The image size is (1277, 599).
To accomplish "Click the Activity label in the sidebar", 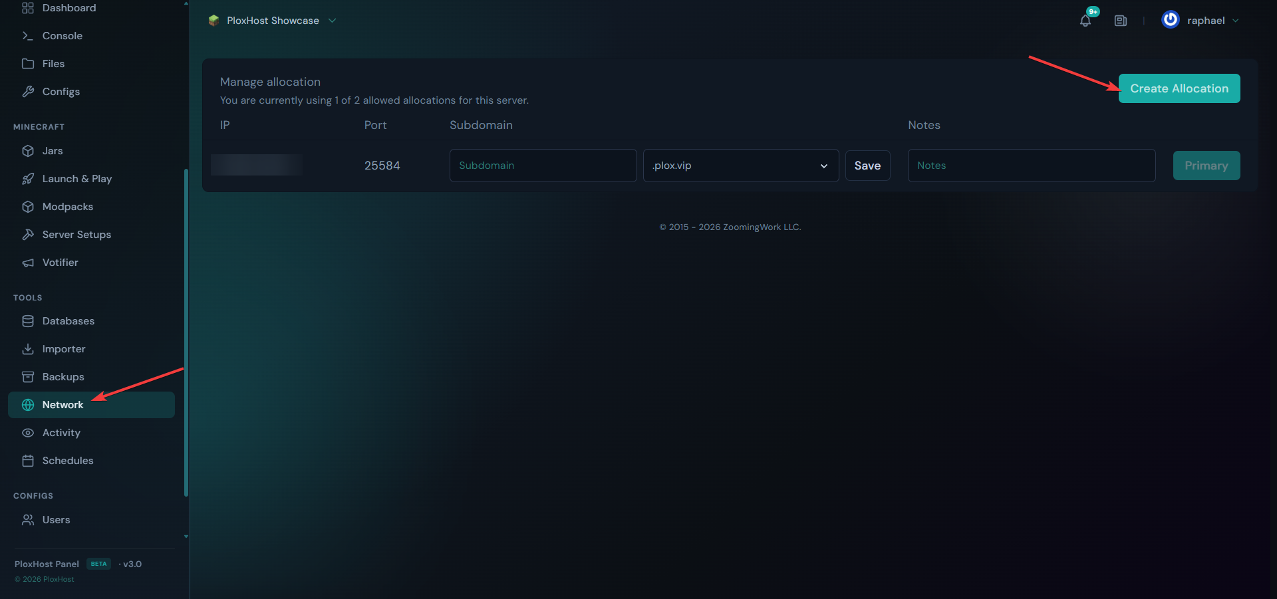I will (x=61, y=433).
